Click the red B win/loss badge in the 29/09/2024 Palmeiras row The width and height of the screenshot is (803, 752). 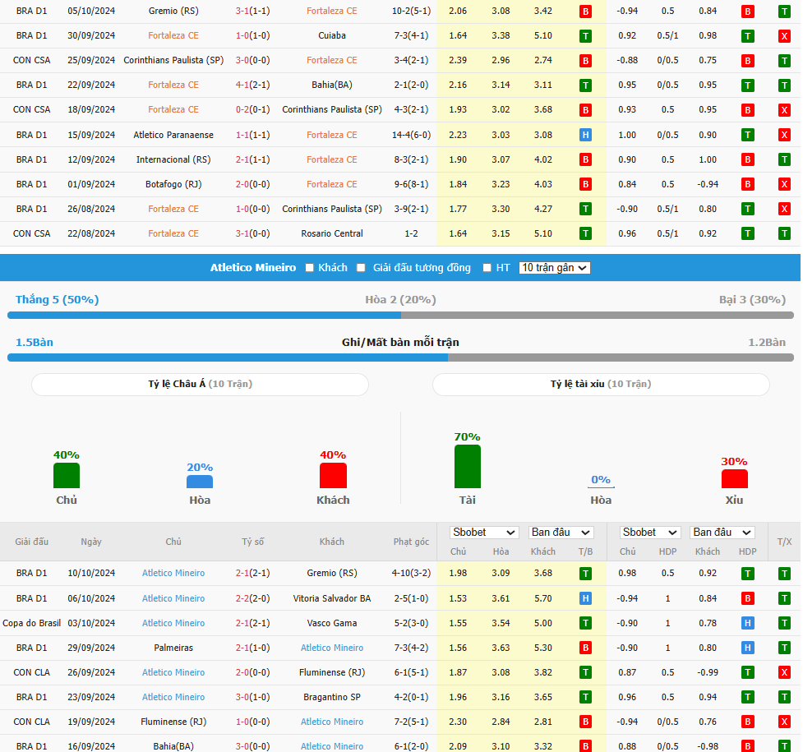coord(585,648)
